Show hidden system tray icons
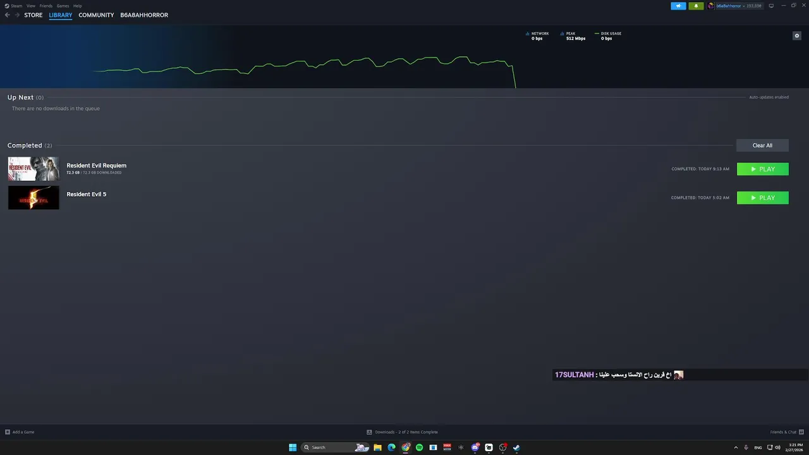 point(736,447)
